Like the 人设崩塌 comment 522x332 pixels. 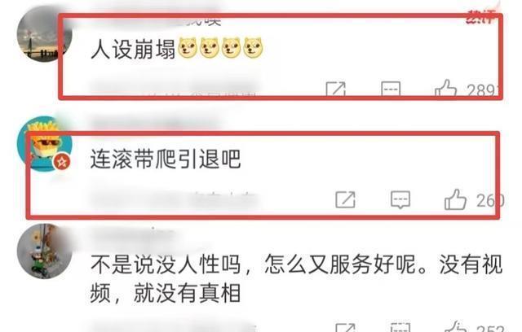(x=445, y=88)
